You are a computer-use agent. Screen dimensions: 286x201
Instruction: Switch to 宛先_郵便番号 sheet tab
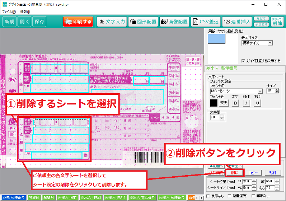click(14, 197)
